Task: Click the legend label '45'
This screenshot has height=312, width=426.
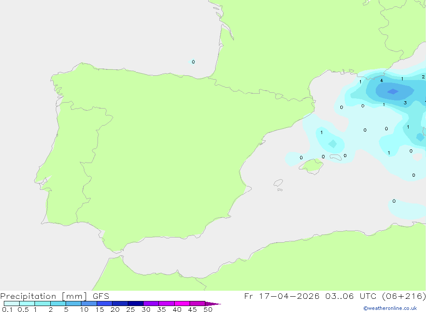Action: click(x=193, y=309)
